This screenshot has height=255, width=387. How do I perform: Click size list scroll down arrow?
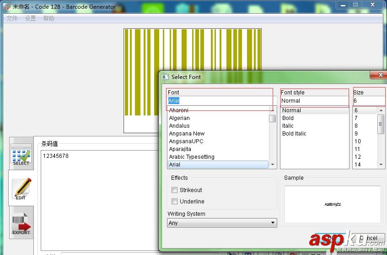(x=381, y=164)
